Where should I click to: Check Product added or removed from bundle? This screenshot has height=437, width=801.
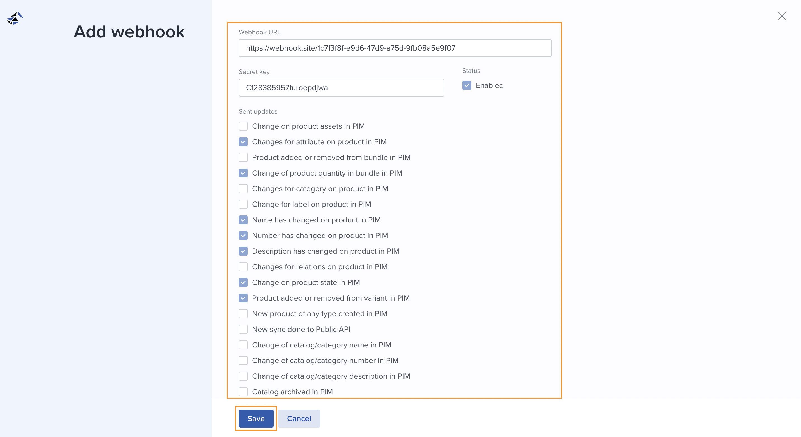point(243,157)
